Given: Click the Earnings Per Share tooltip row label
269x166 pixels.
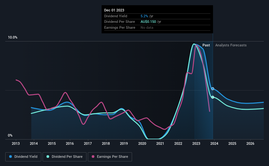Looking at the screenshot, I should 120,27.
